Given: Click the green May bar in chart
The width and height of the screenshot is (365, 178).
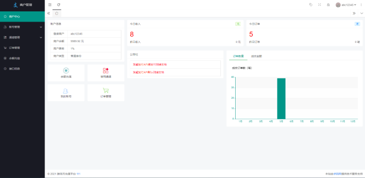Looking at the screenshot, I should (281, 98).
